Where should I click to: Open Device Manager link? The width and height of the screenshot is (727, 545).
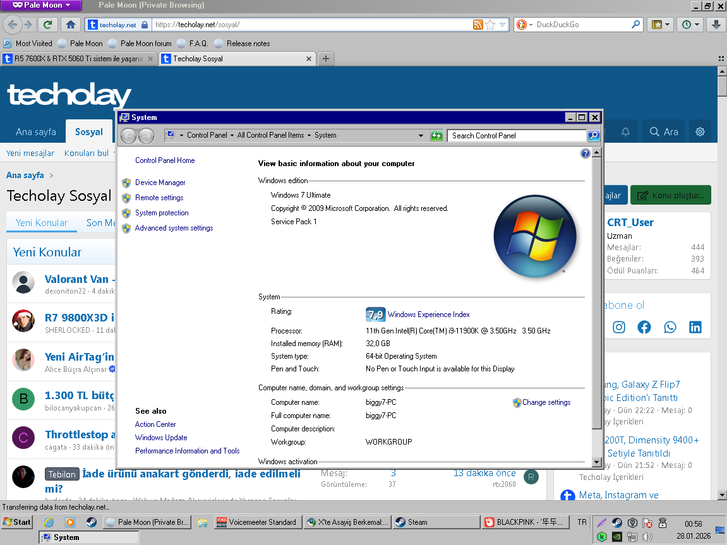pyautogui.click(x=160, y=183)
